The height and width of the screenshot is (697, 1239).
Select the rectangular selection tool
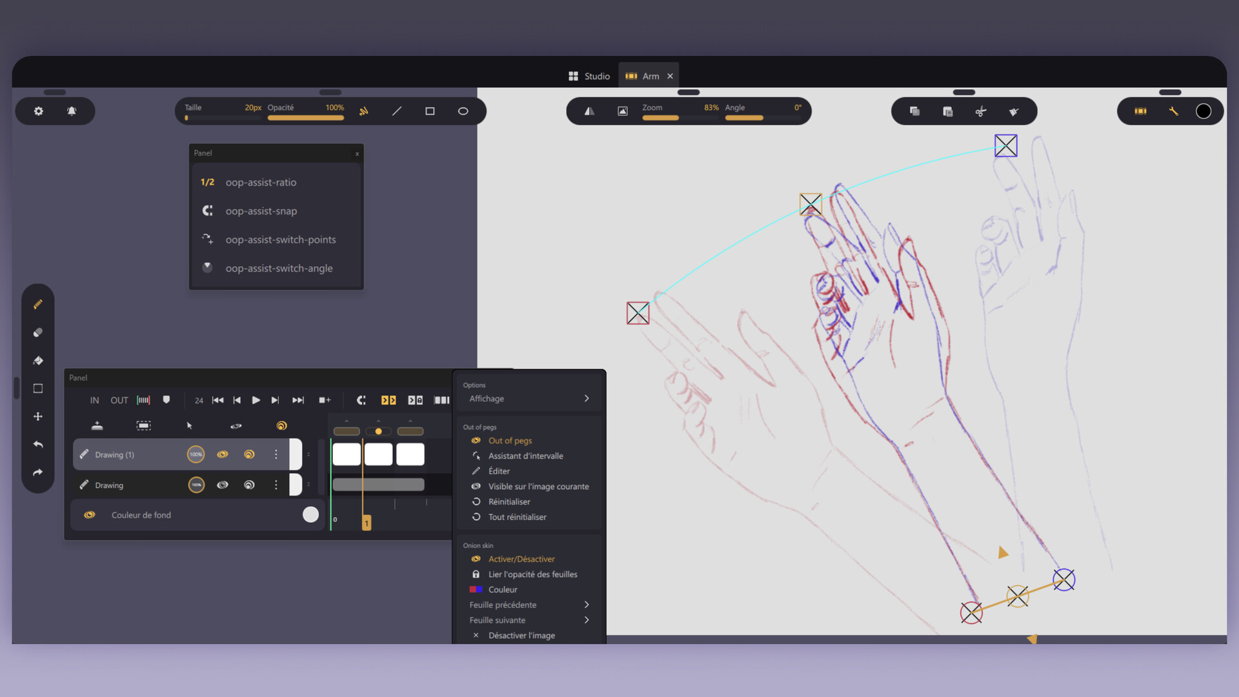pos(38,389)
